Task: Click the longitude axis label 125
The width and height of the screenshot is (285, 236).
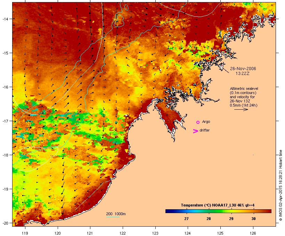Action: (220, 233)
